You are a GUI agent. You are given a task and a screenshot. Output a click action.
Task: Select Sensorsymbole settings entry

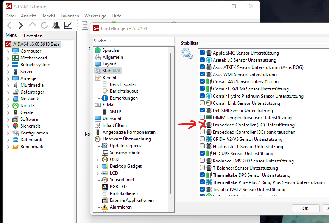(x=125, y=153)
